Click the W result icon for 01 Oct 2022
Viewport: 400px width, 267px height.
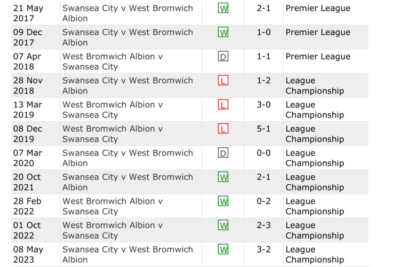pyautogui.click(x=223, y=225)
